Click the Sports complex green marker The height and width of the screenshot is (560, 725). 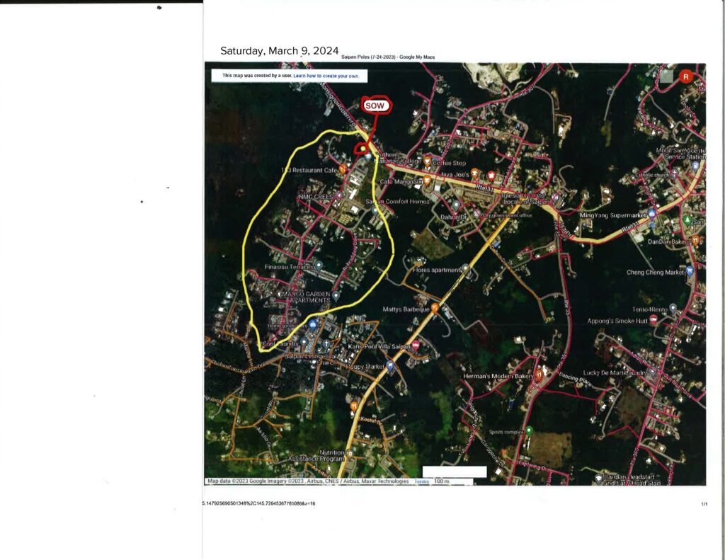(x=529, y=430)
